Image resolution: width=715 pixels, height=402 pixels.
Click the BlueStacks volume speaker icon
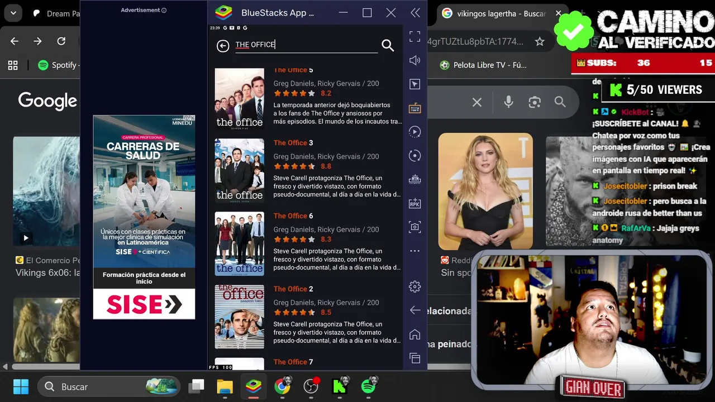coord(414,60)
